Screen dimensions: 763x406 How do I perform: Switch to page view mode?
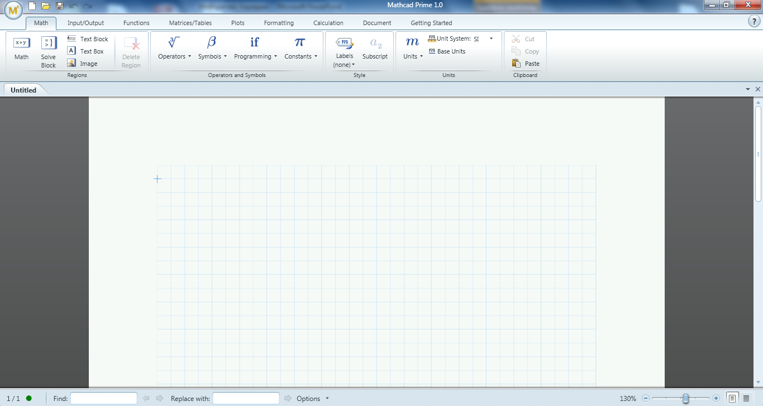[732, 398]
